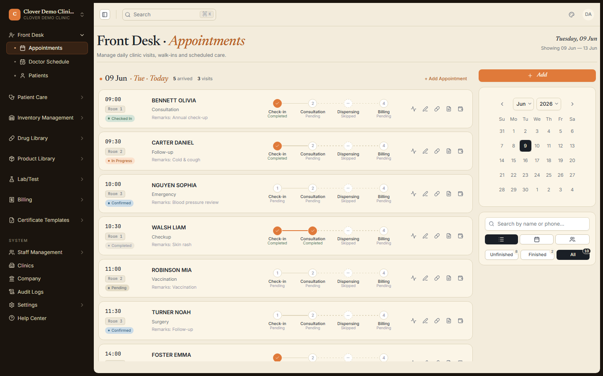The image size is (603, 376).
Task: Expand Settings menu
Action: pos(47,305)
